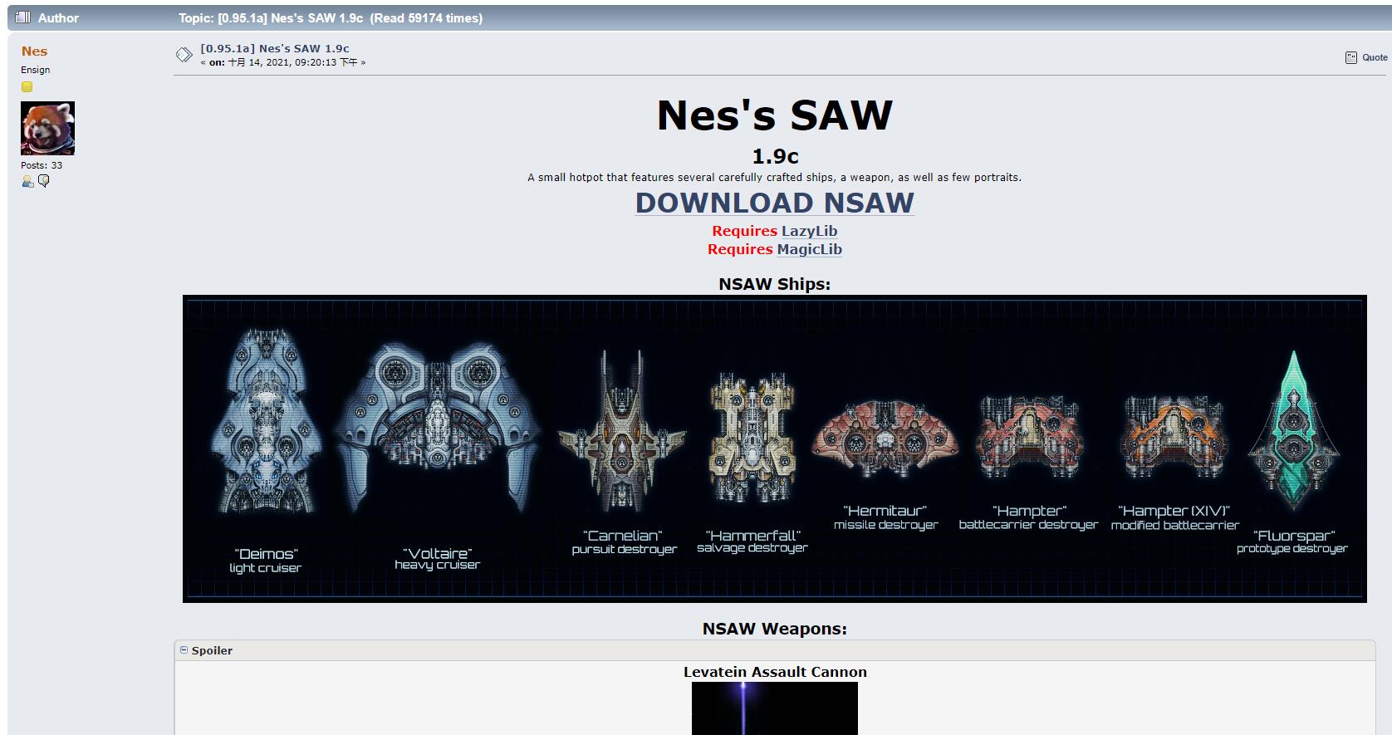
Task: Collapse the Spoiler section under NSAW Weapons
Action: (184, 650)
